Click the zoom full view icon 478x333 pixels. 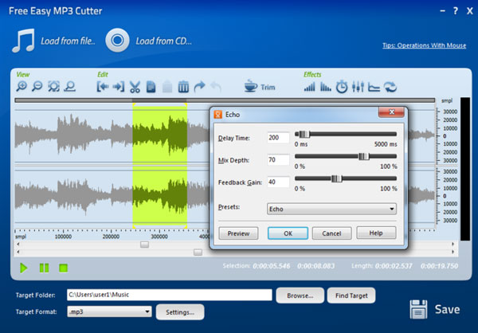pos(70,87)
